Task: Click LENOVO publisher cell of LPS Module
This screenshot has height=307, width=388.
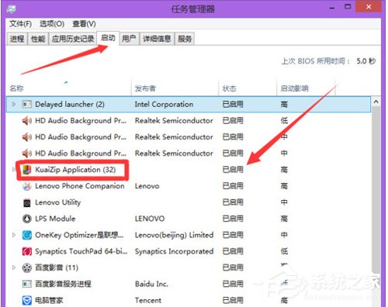Action: pos(150,219)
